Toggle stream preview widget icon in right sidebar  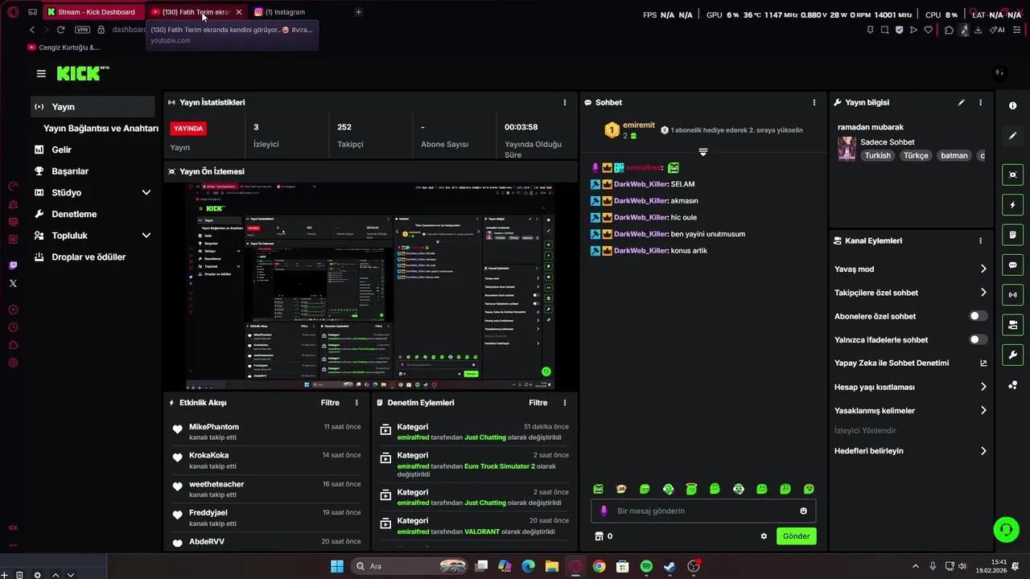point(1012,175)
